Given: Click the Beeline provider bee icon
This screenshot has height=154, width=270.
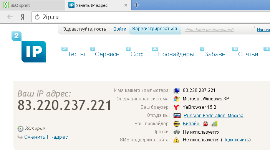Looking at the screenshot, I should [177, 124].
